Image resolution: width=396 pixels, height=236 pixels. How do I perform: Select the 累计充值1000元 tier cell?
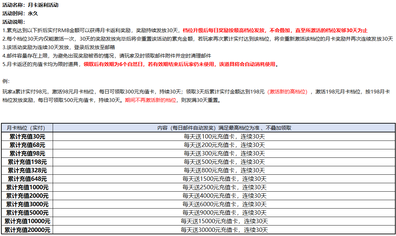tap(27, 187)
